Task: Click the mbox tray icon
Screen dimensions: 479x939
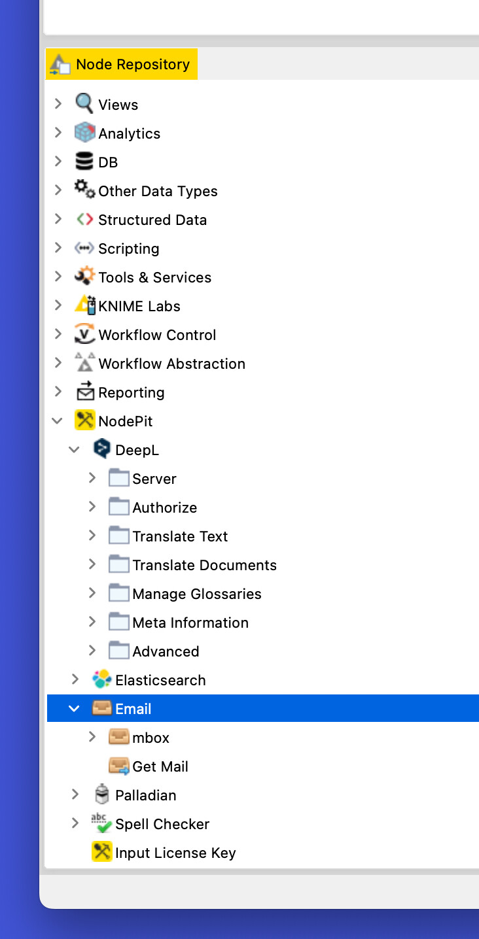Action: point(118,736)
